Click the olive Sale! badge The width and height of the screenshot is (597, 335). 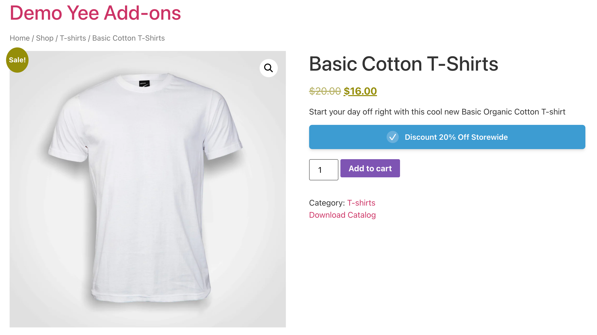(17, 60)
